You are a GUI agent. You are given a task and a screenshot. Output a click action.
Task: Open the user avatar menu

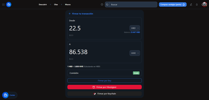pyautogui.click(x=204, y=5)
